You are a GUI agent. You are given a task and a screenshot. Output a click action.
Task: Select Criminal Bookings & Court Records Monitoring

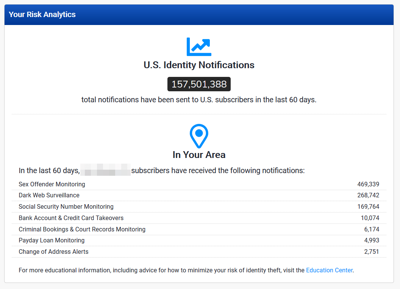(82, 229)
